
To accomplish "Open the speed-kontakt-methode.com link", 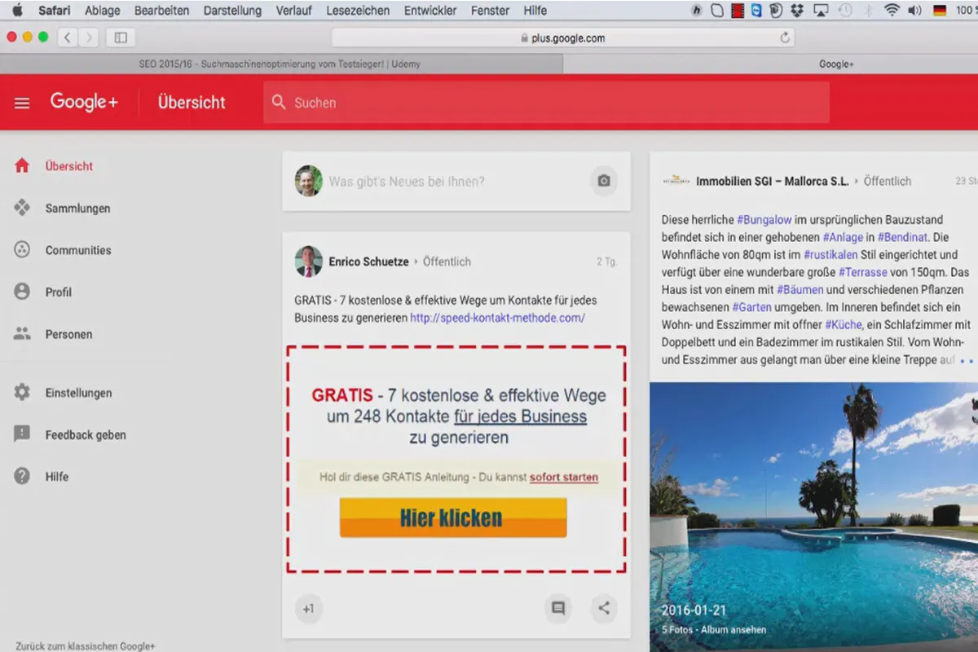I will [x=497, y=318].
